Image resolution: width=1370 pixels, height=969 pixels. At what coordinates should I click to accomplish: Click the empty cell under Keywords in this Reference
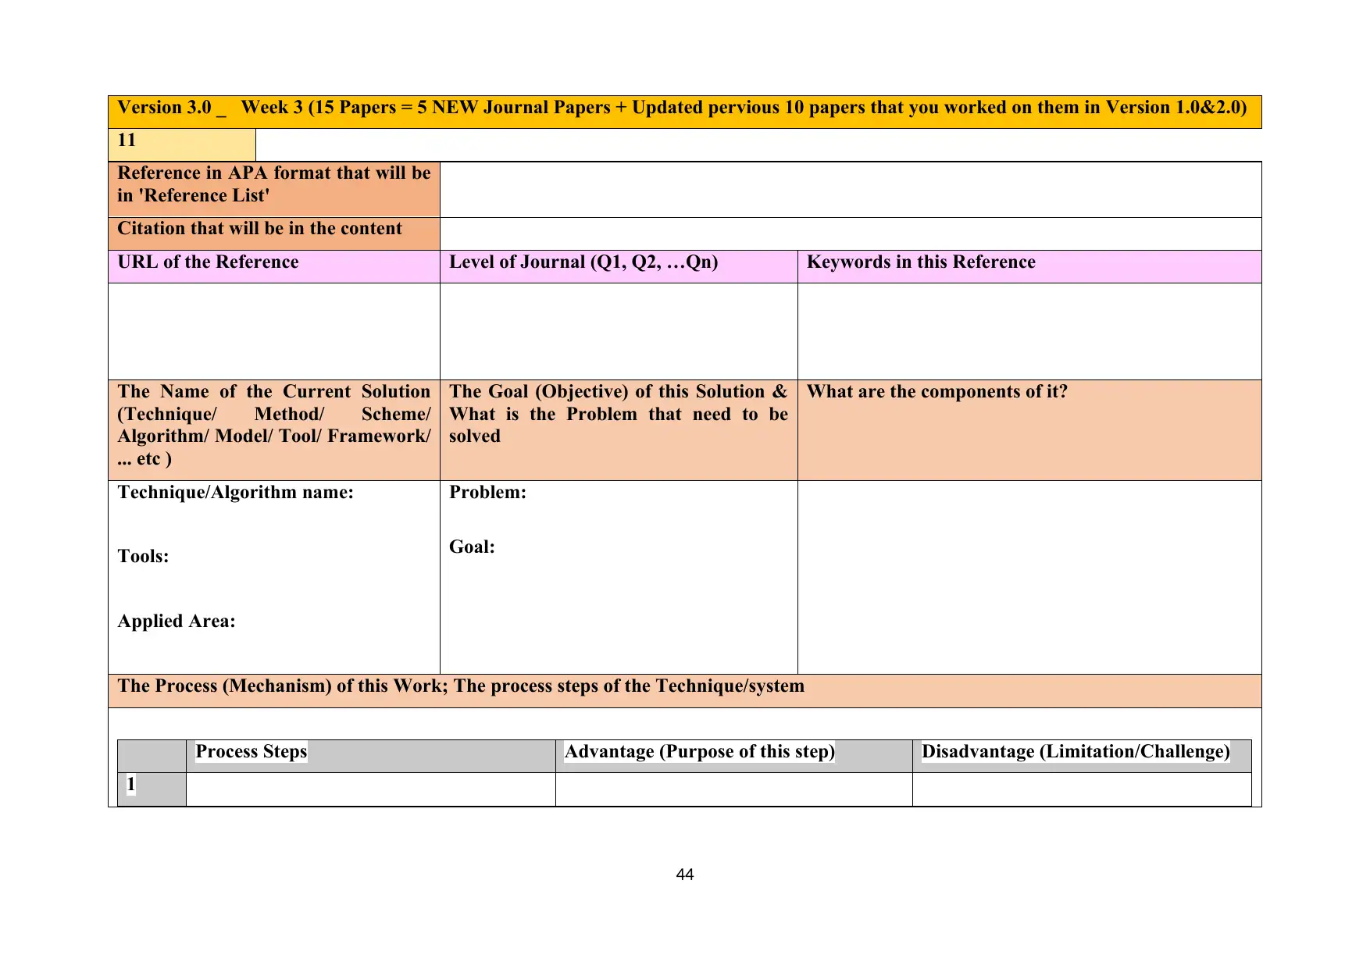pyautogui.click(x=1029, y=331)
